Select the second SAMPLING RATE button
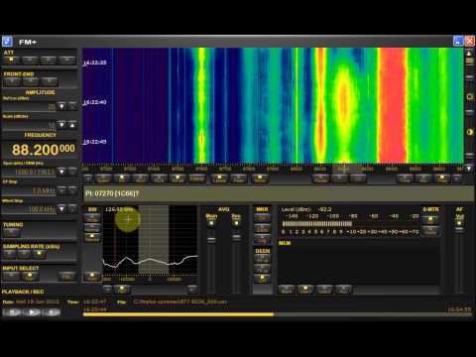476x357 pixels. pyautogui.click(x=24, y=254)
